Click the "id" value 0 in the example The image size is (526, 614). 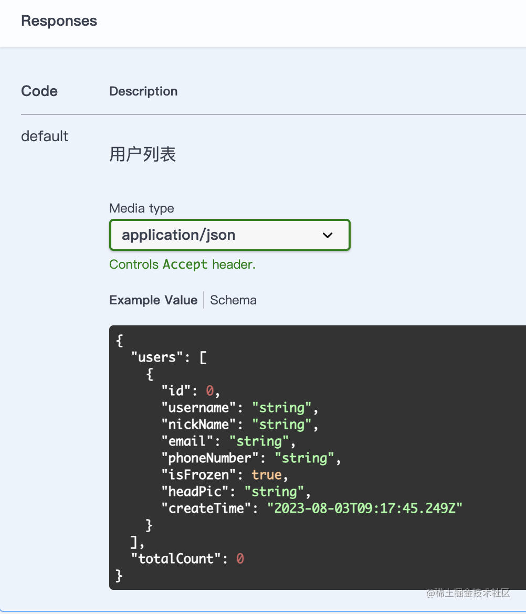click(x=210, y=391)
